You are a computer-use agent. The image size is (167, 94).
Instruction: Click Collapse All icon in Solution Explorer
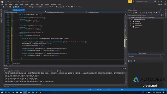point(149,13)
